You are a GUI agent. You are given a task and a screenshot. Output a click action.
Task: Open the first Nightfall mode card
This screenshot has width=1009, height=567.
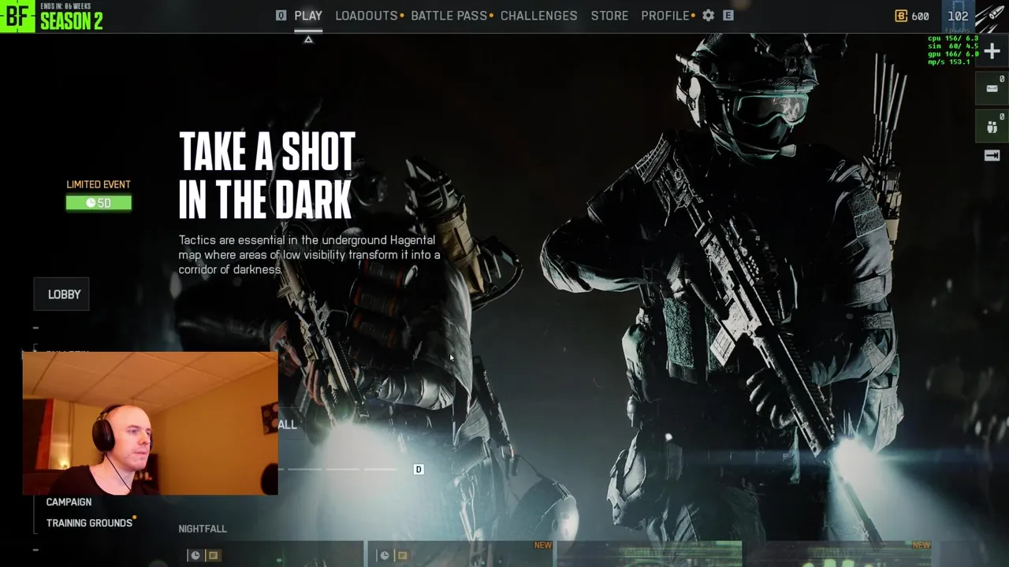point(270,554)
